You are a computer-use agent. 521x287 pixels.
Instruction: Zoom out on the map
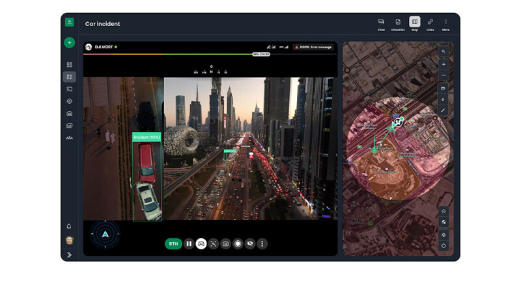click(x=444, y=75)
